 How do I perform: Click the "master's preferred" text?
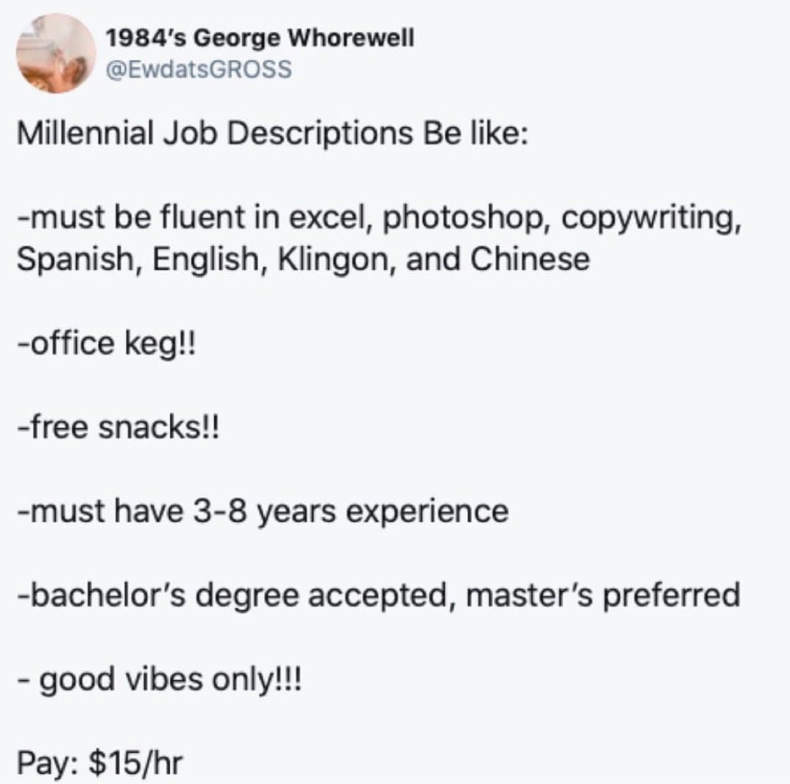(603, 595)
